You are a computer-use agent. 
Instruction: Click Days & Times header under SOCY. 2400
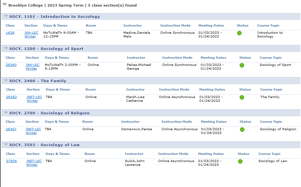58,90
